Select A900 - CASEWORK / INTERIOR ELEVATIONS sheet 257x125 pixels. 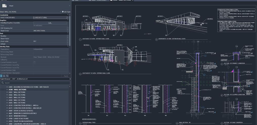pos(27,124)
